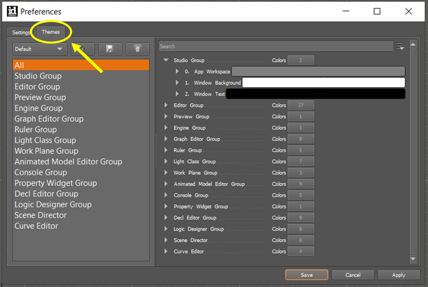The image size is (428, 287).
Task: Select Scene Director in the left list
Action: (81, 215)
